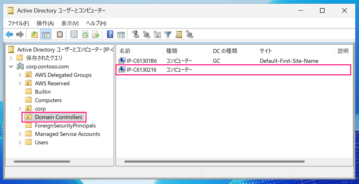Create a new user via toolbar icon
This screenshot has width=359, height=184.
tap(135, 34)
